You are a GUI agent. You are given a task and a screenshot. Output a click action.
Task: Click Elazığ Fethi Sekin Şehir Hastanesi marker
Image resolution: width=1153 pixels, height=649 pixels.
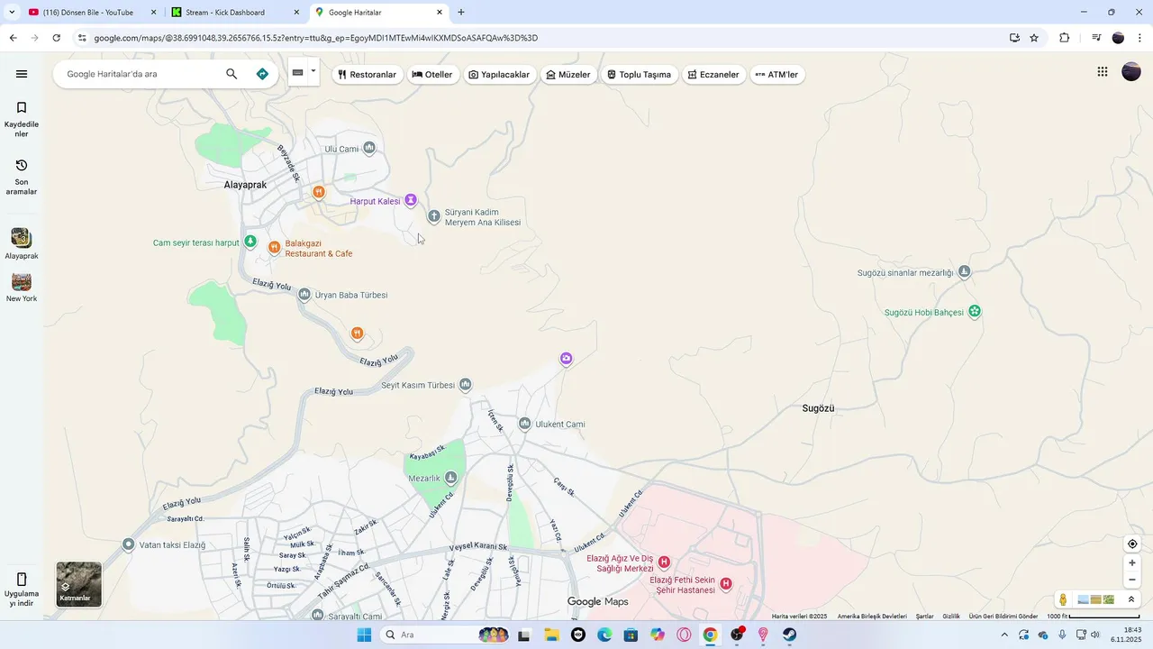[x=725, y=584]
